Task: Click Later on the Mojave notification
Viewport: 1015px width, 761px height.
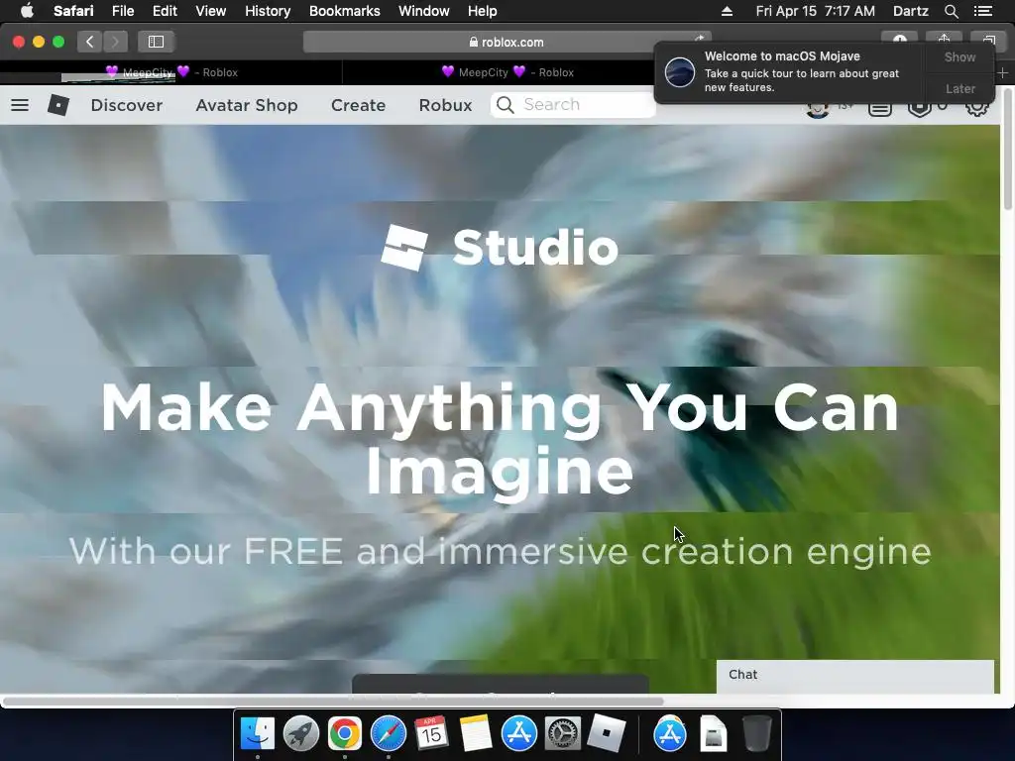Action: pos(959,88)
